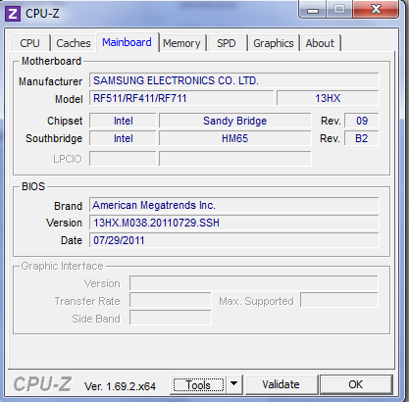Click the southbridge Rev. value B2
409x402 pixels.
point(362,138)
